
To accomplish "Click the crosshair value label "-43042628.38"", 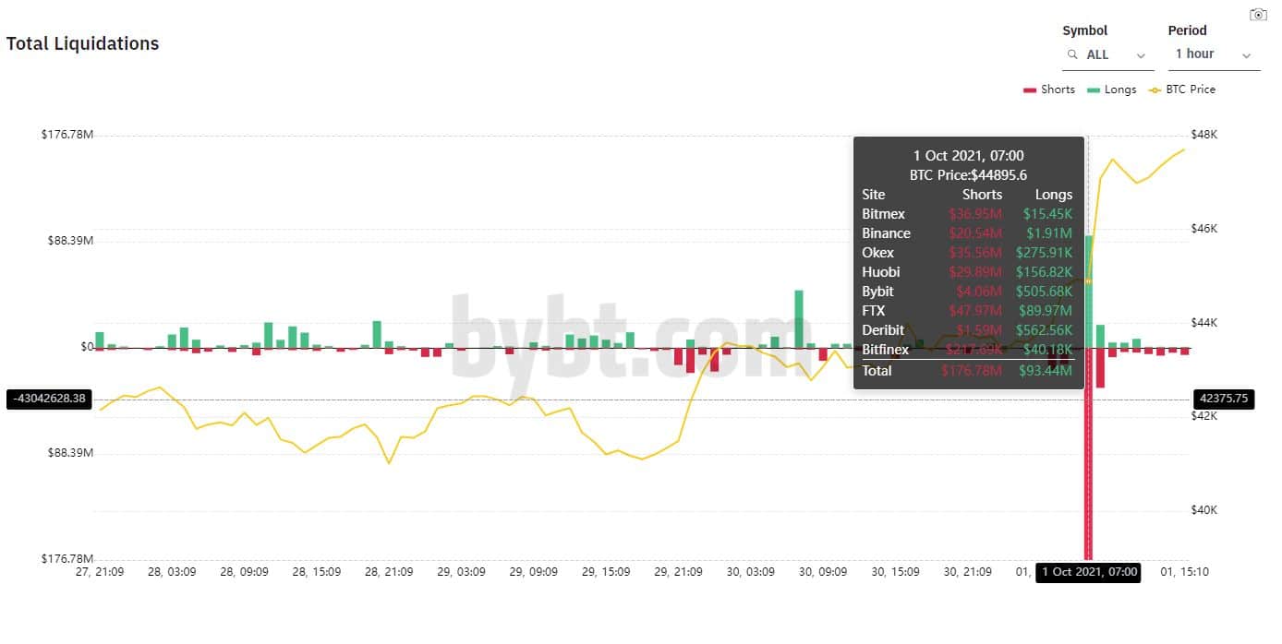I will (49, 399).
